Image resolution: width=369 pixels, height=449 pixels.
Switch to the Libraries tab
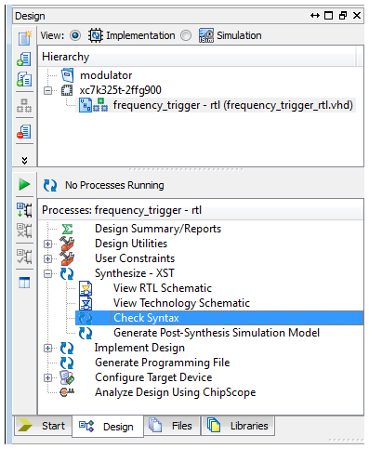(x=238, y=426)
